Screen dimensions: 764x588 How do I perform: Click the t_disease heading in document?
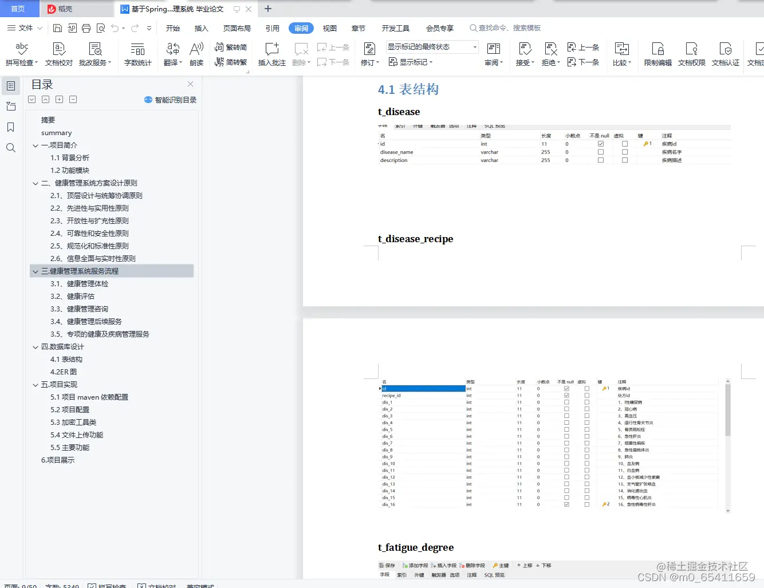(399, 112)
